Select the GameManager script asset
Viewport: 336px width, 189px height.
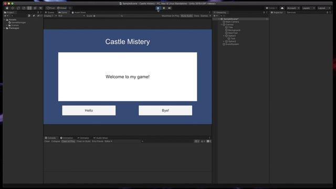17,23
